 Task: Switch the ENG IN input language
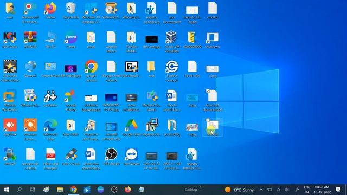click(307, 190)
